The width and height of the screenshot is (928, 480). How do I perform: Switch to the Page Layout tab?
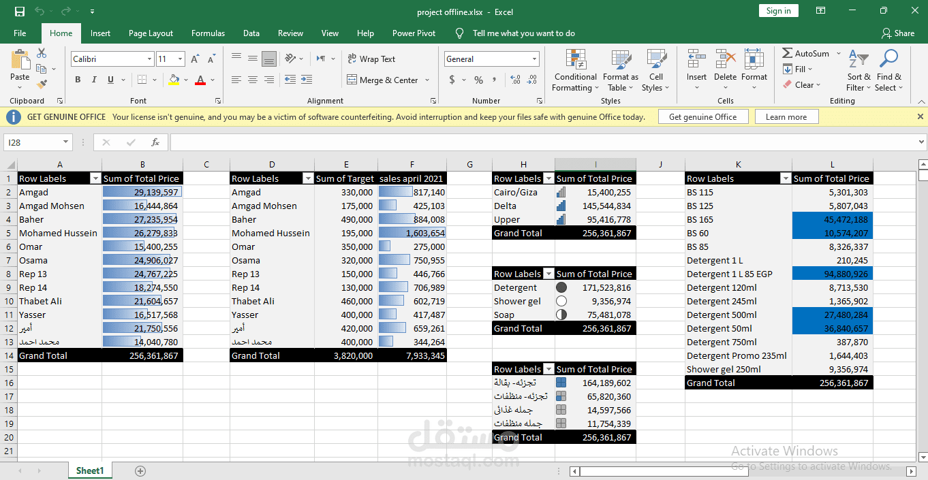[151, 33]
